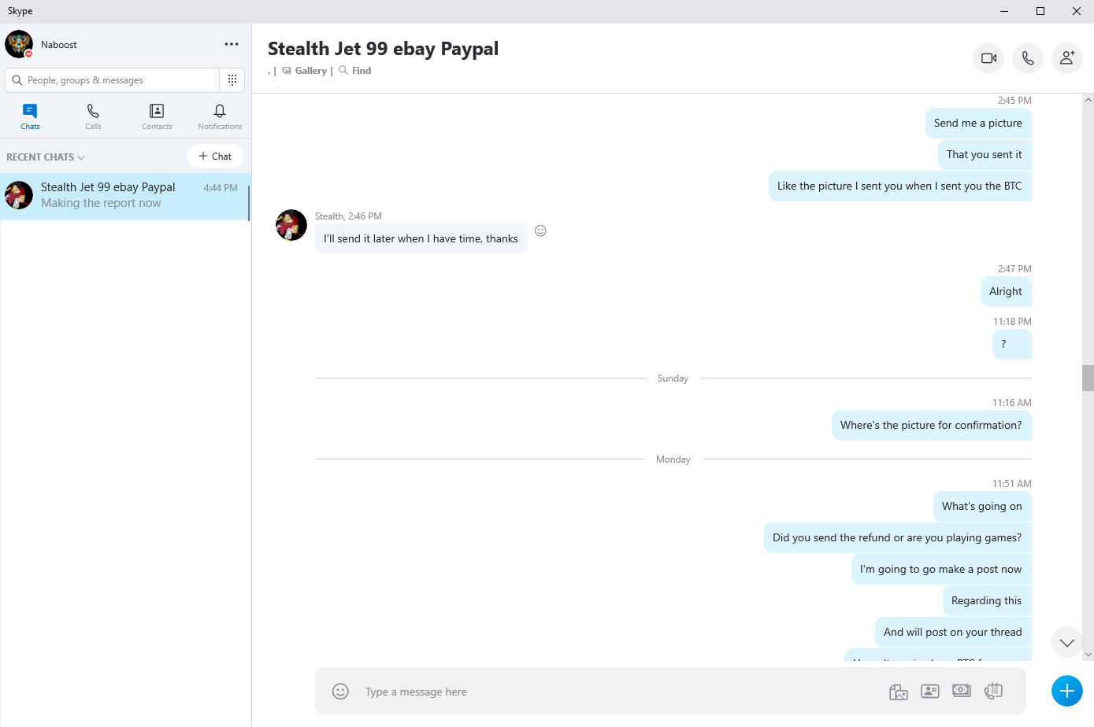This screenshot has width=1094, height=727.
Task: Click the scrollbar down arrow
Action: 1088,654
